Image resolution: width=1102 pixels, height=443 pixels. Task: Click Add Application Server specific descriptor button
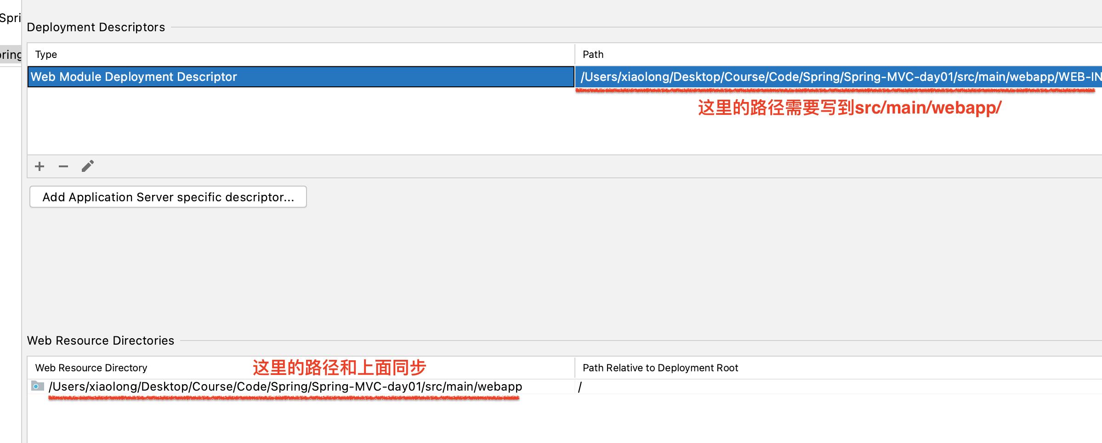[168, 197]
